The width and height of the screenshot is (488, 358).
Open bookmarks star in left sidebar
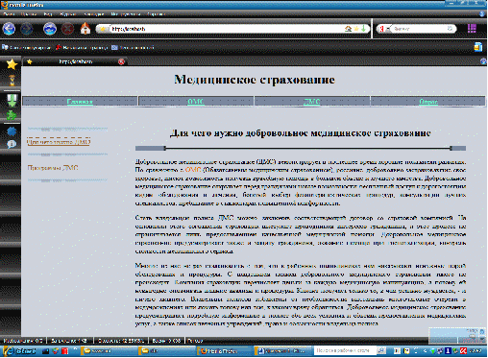(x=12, y=64)
